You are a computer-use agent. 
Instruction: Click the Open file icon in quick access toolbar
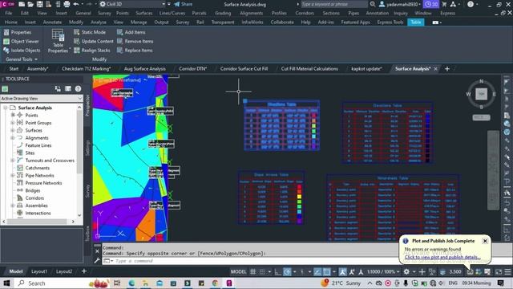pyautogui.click(x=30, y=4)
